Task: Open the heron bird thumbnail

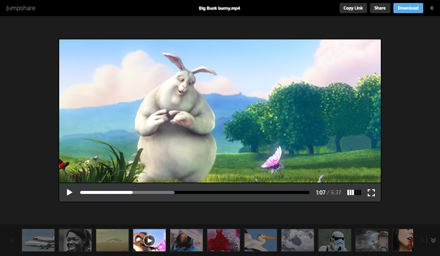Action: pos(261,240)
